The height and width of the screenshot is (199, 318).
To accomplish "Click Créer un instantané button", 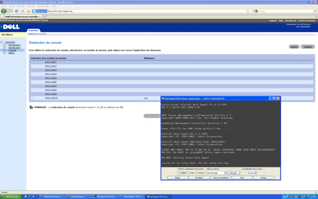I will tap(221, 178).
